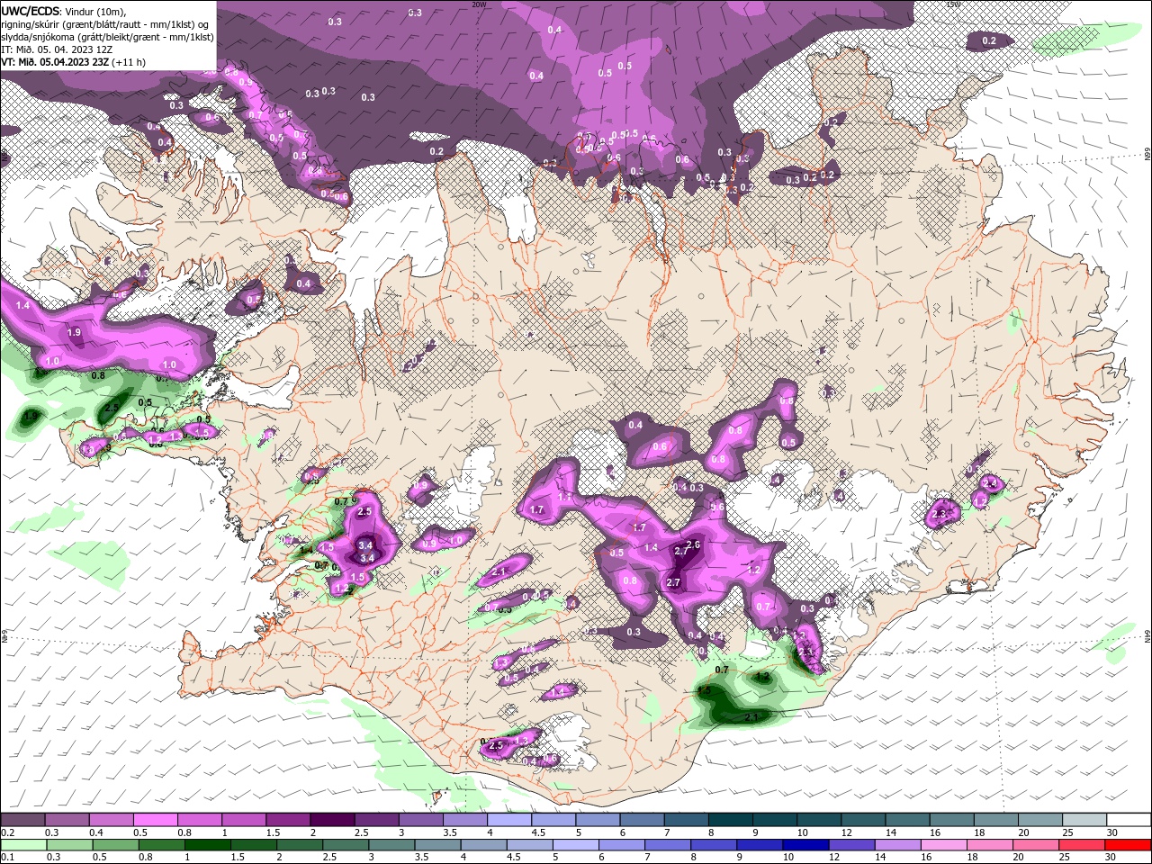This screenshot has height=864, width=1152.
Task: Choose the pink 18 swatch, lower legend row
Action: click(991, 845)
